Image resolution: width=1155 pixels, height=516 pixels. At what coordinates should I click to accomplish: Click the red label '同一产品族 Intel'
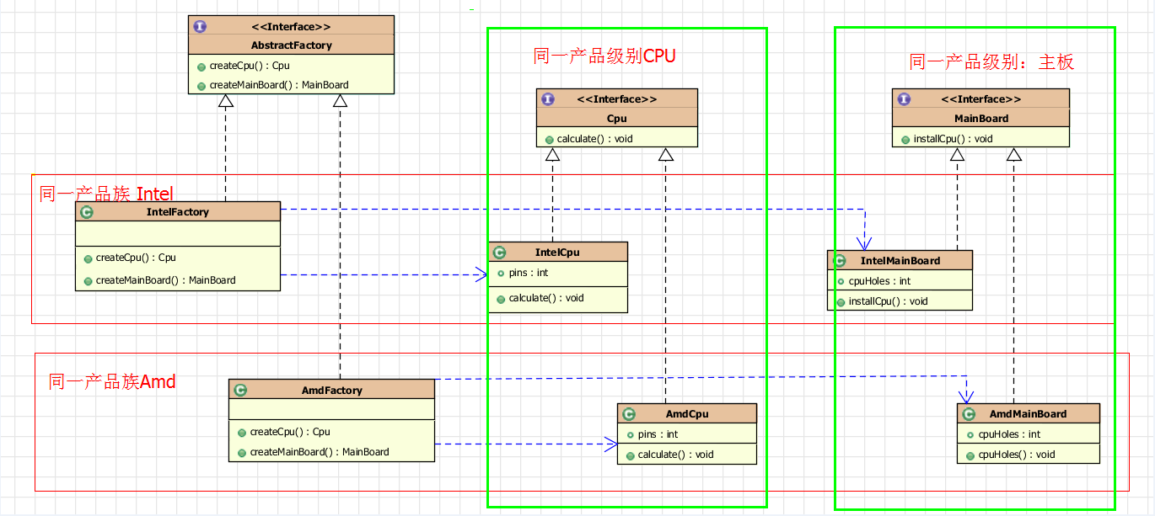click(106, 194)
